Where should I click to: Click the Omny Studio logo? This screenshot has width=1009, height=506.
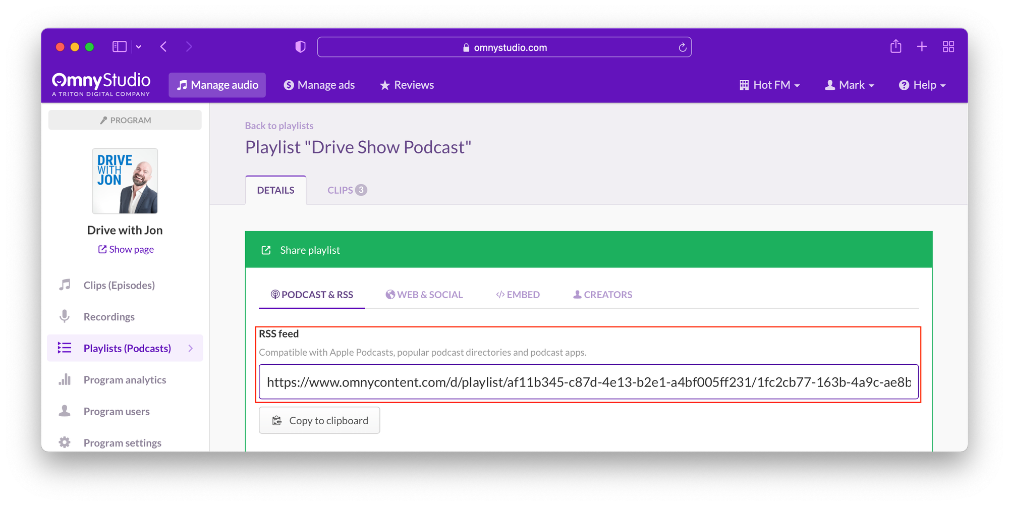101,84
